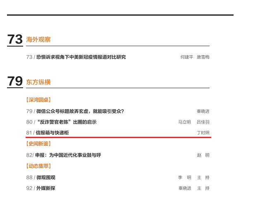Open the article 申报：为中国近代化事业鼓与呼
The image size is (260, 206).
[x=68, y=155]
